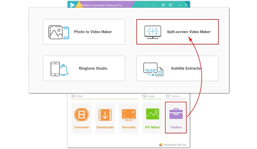Click the phone and bell Ringtone icon
The image size is (257, 149).
(x=59, y=69)
